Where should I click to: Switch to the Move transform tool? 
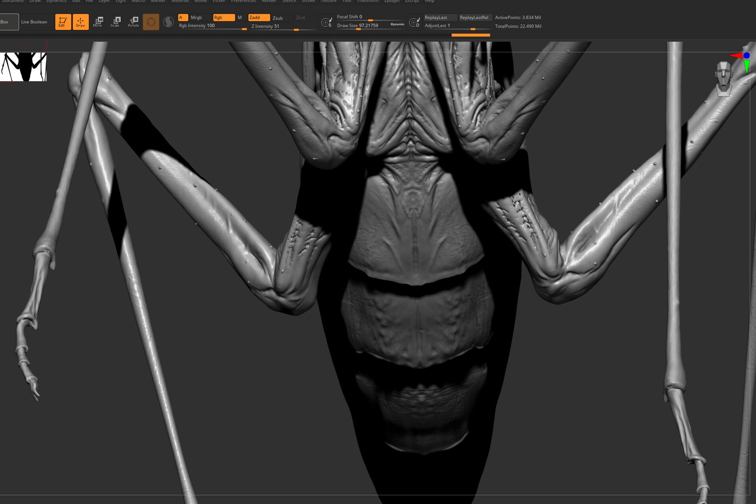[x=98, y=22]
